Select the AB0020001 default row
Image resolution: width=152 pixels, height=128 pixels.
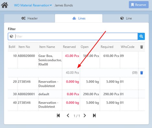[x=76, y=94]
